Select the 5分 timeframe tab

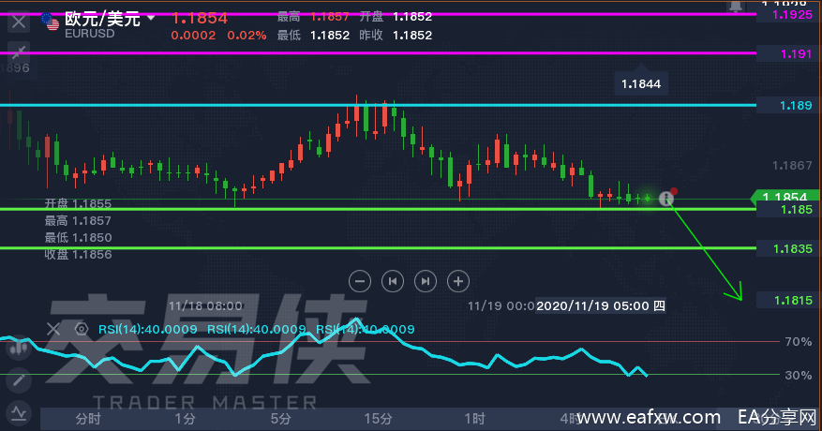[280, 417]
